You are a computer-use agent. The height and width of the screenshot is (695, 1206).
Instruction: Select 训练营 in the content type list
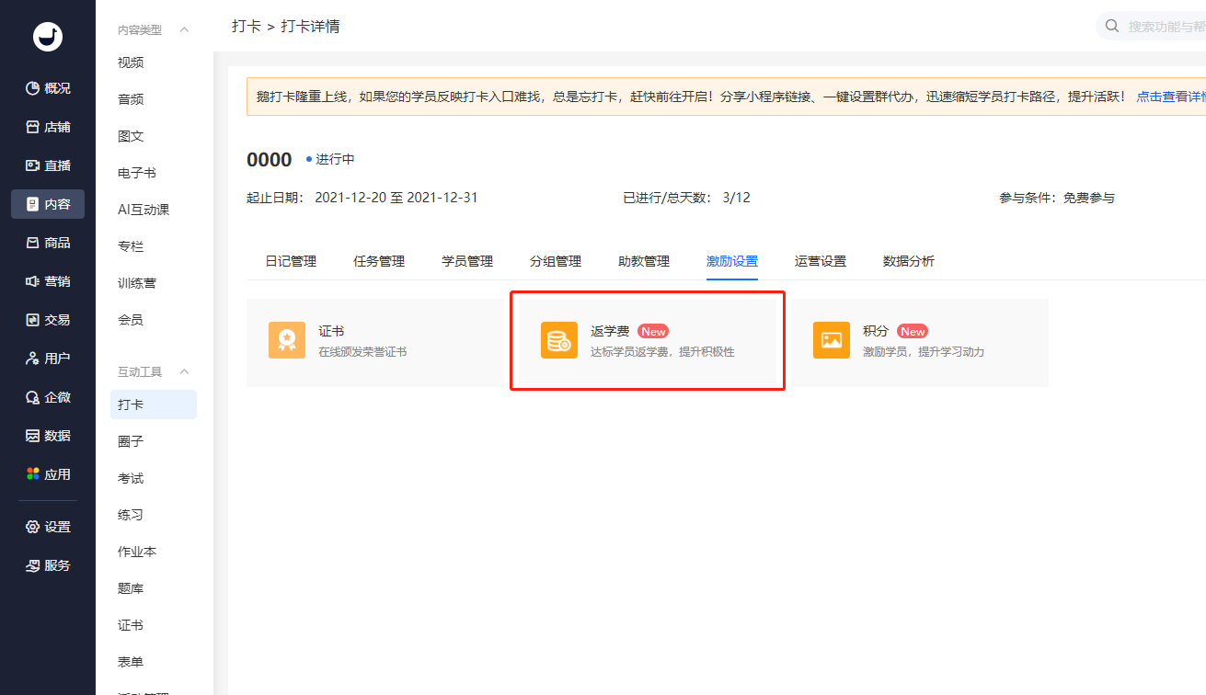(137, 283)
